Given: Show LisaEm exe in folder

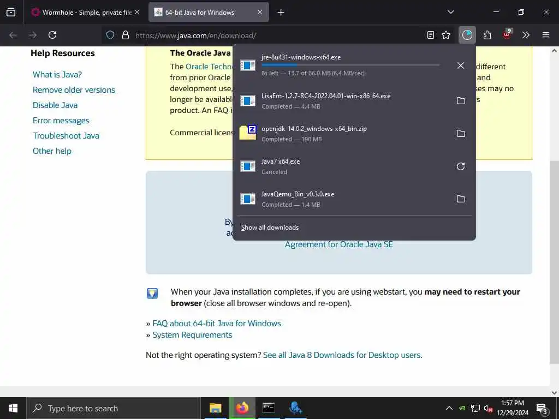Looking at the screenshot, I should pos(461,101).
